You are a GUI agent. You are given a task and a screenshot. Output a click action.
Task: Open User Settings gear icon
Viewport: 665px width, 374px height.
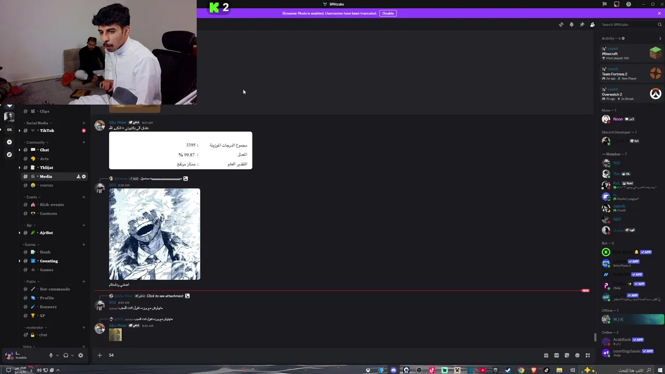[81, 355]
